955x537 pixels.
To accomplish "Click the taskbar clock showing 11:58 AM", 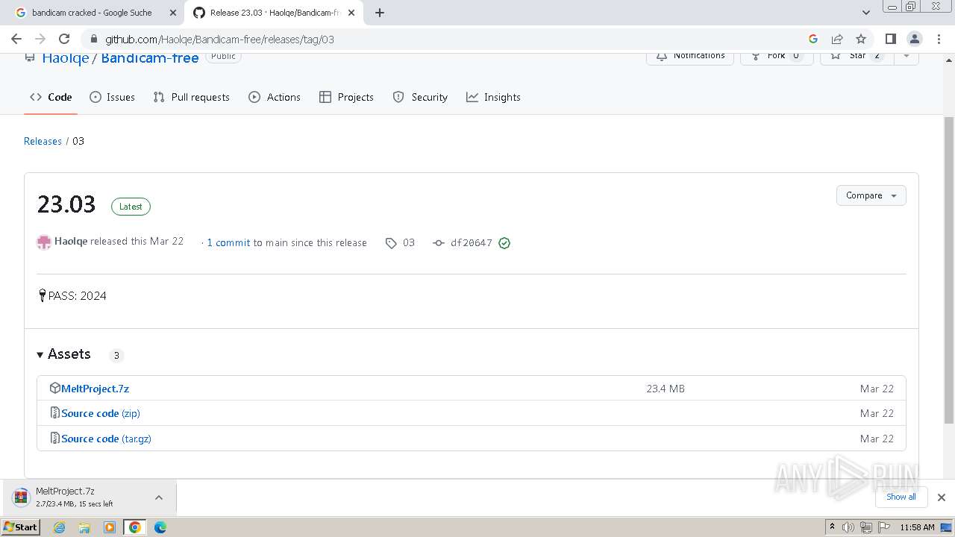I will pos(917,527).
